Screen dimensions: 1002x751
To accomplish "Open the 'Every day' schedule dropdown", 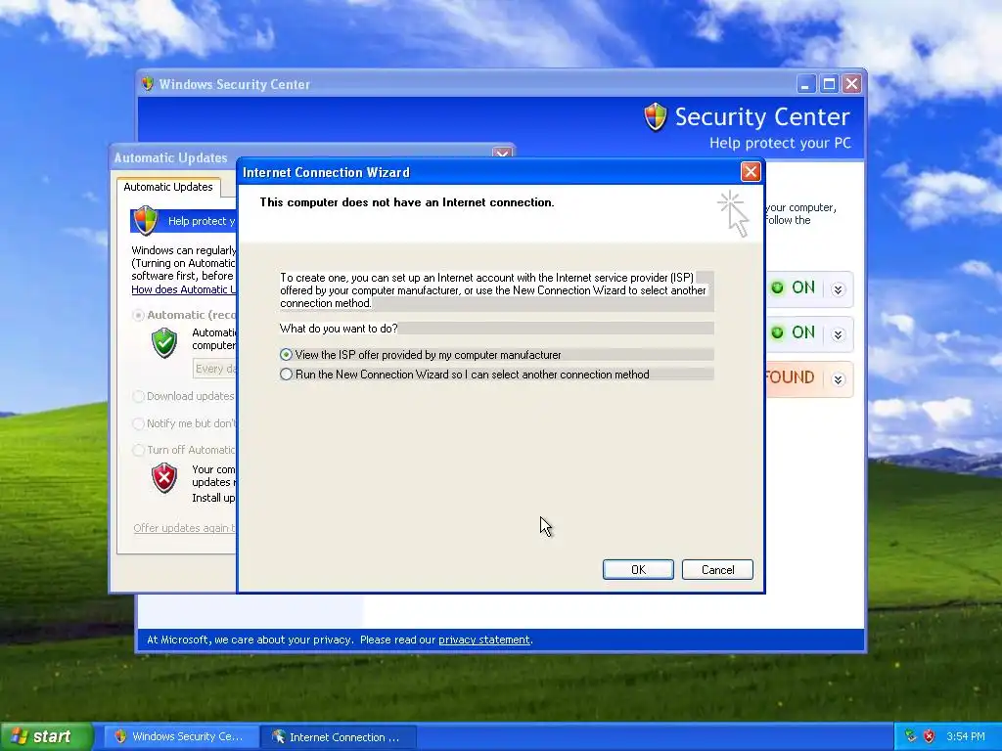I will [214, 369].
